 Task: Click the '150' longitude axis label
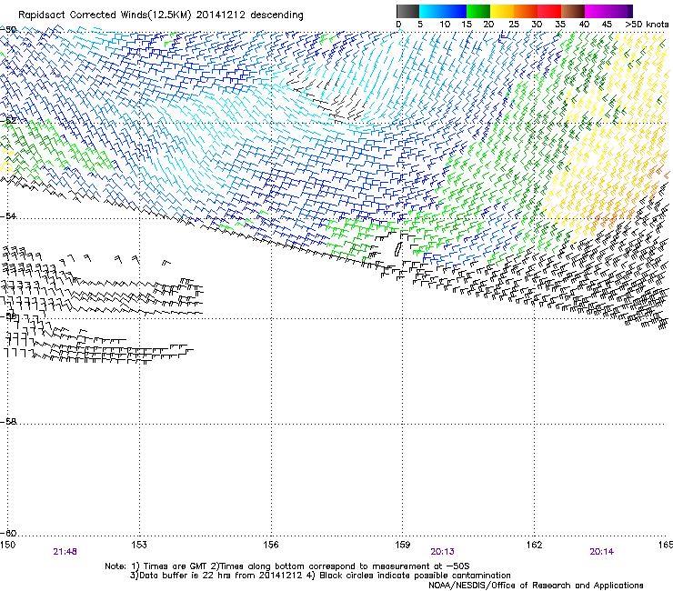(x=7, y=545)
